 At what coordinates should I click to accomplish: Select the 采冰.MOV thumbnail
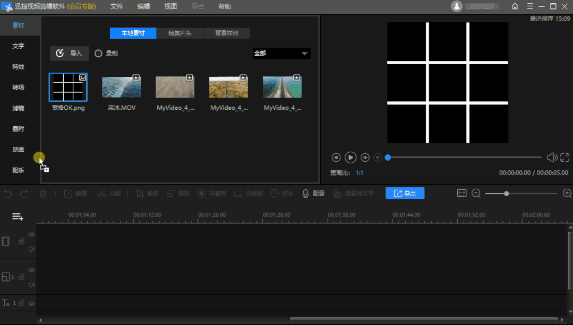(122, 87)
